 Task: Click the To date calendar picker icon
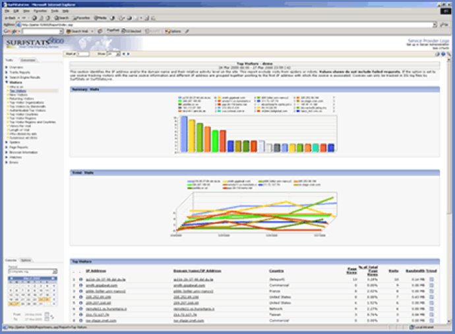[x=47, y=319]
